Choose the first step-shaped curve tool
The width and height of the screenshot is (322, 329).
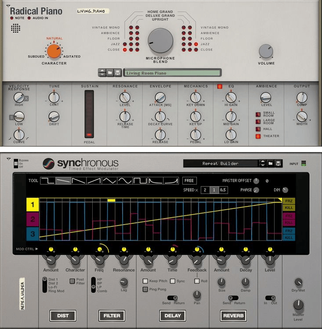(48, 181)
